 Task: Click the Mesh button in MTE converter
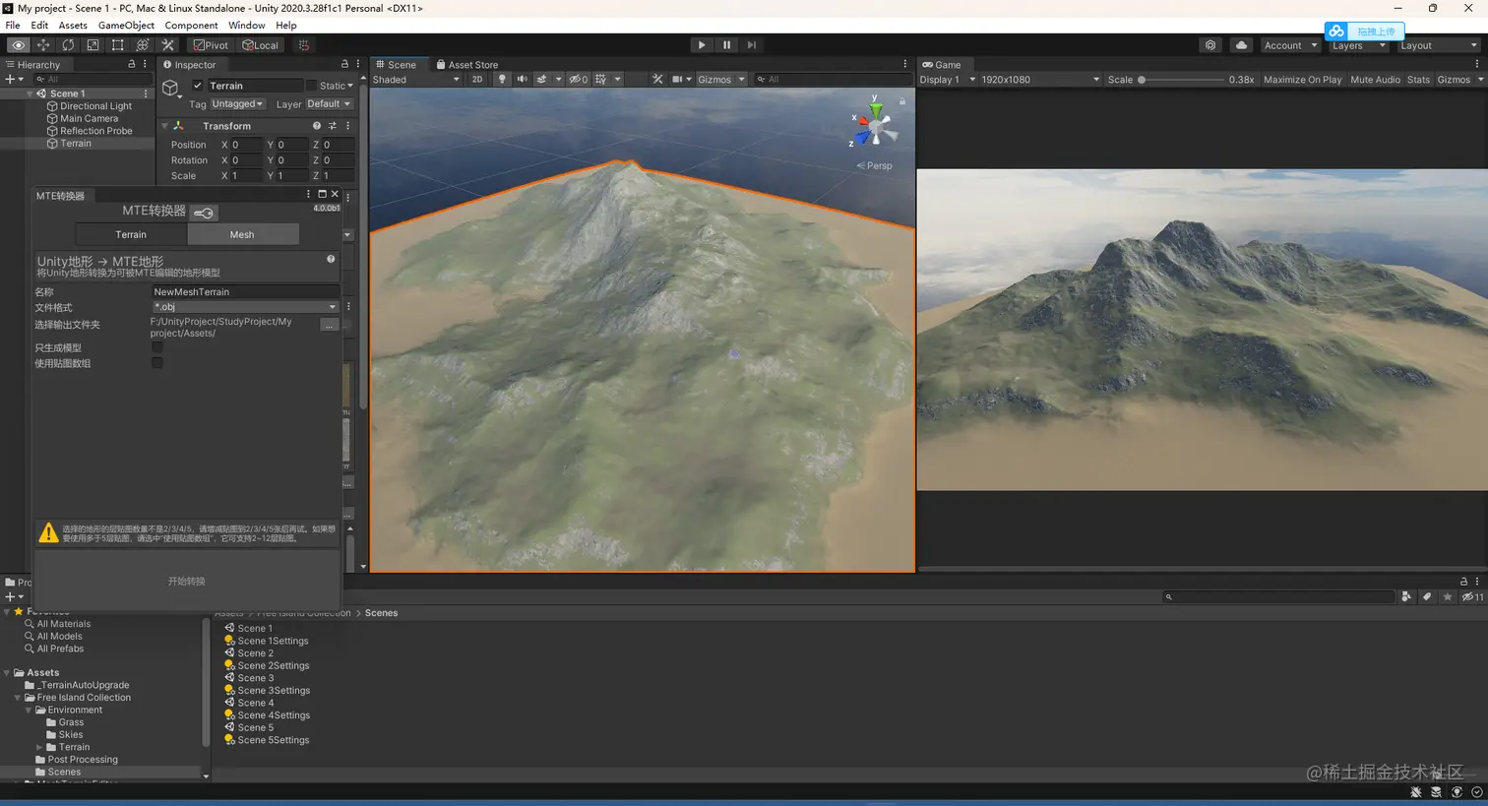click(x=242, y=234)
